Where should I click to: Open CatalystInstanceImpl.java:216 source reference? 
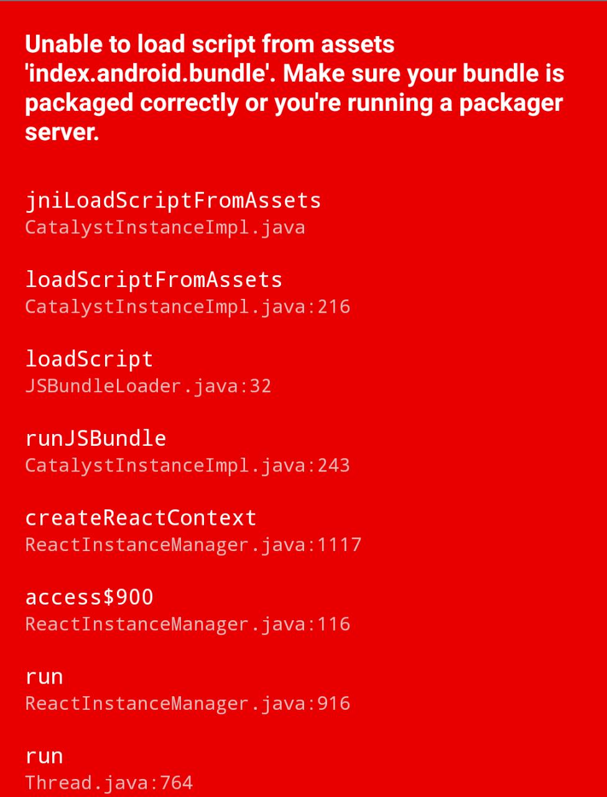coord(187,306)
